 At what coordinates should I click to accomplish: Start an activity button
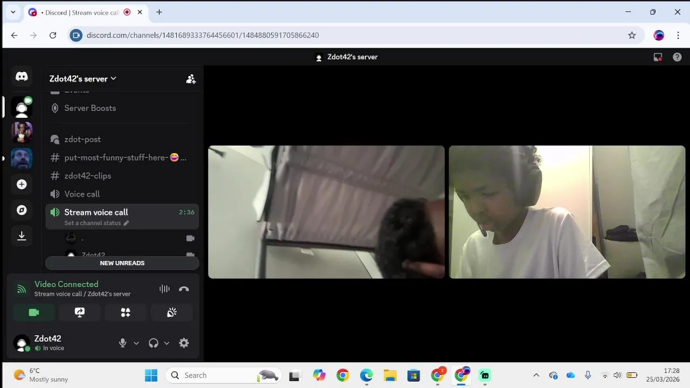pos(126,313)
